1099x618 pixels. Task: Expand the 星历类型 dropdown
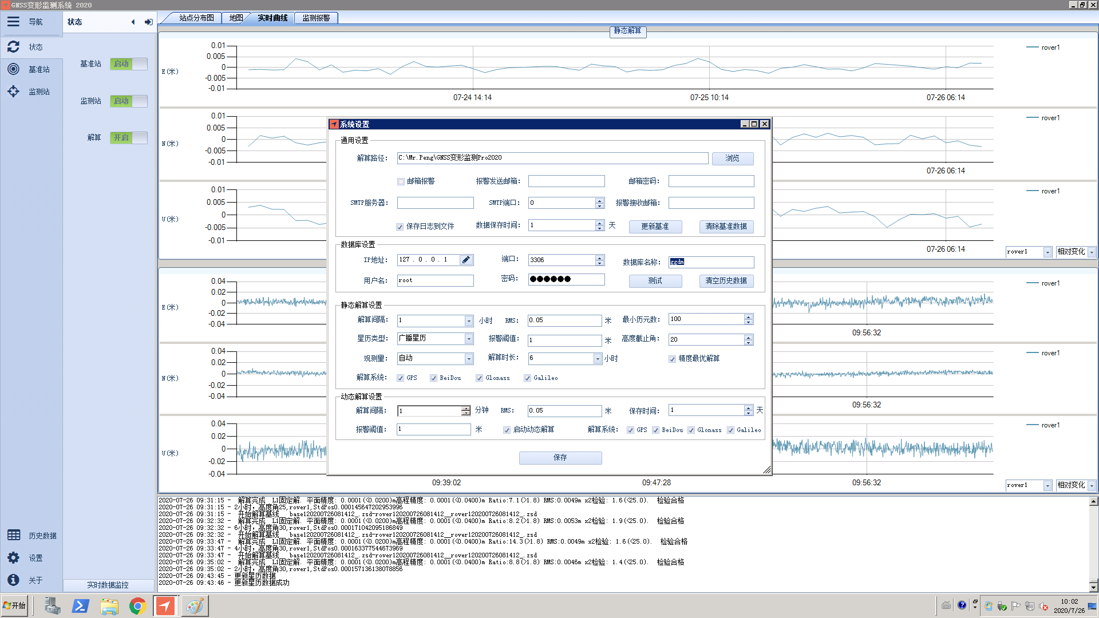[x=468, y=339]
